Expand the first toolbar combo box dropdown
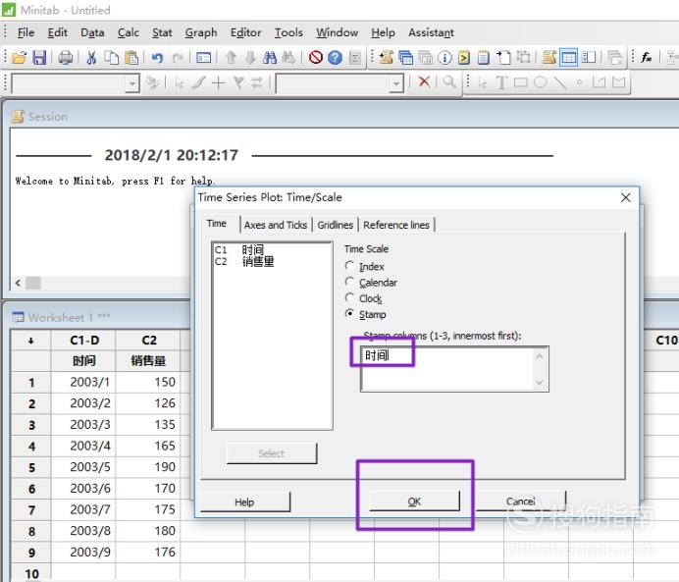 (x=132, y=83)
